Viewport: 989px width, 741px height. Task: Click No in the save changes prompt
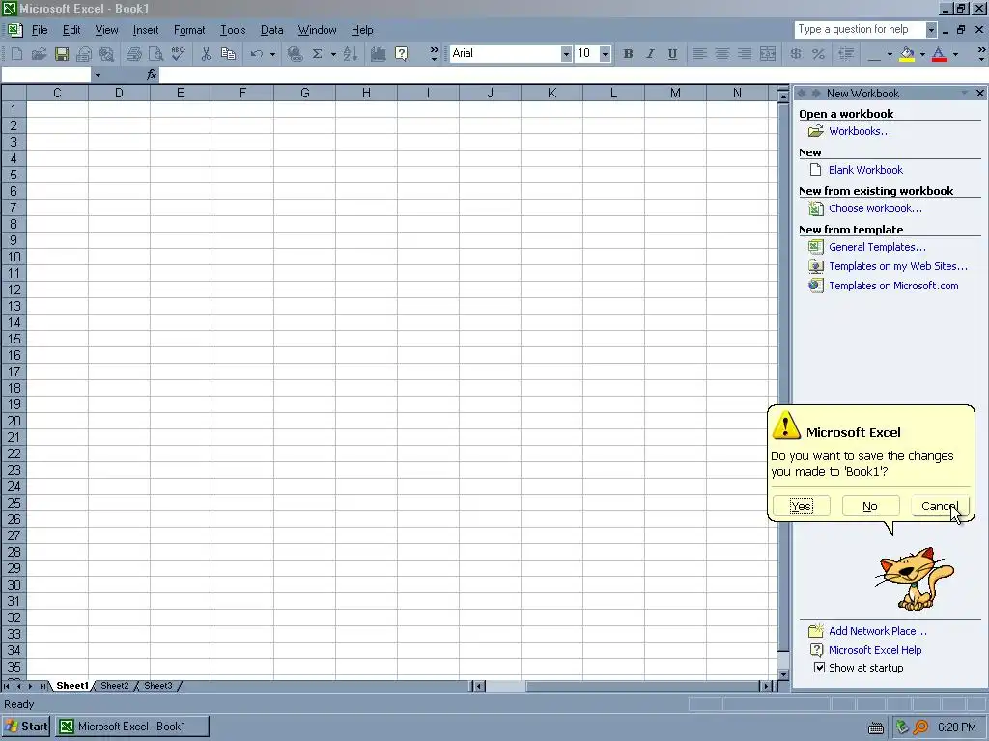pos(870,506)
